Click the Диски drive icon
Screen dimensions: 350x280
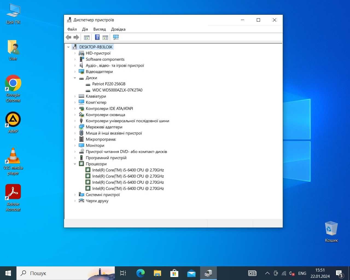click(81, 78)
